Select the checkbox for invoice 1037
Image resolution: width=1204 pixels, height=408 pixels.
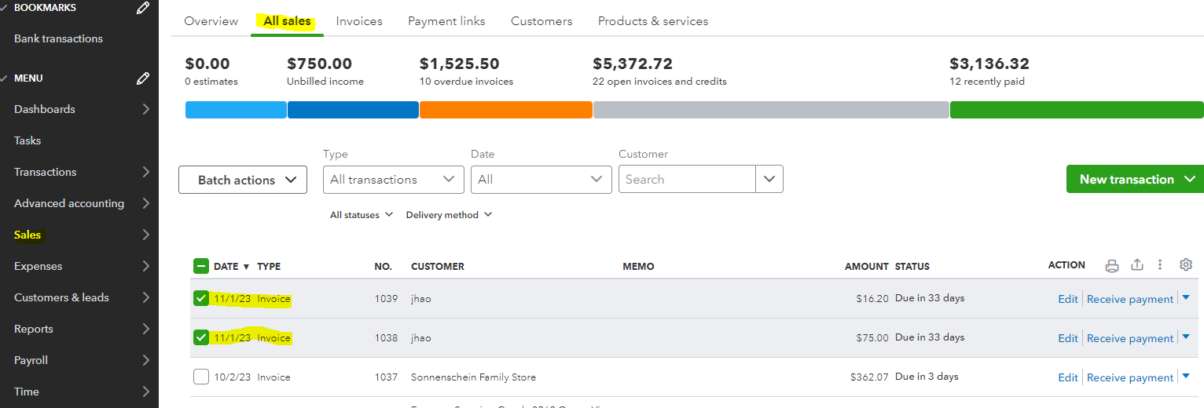[x=201, y=377]
